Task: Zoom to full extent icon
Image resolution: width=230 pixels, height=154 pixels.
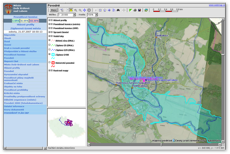Action: (x=89, y=10)
